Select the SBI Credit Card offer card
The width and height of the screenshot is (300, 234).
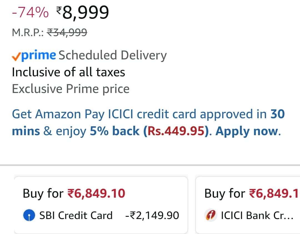(x=101, y=205)
